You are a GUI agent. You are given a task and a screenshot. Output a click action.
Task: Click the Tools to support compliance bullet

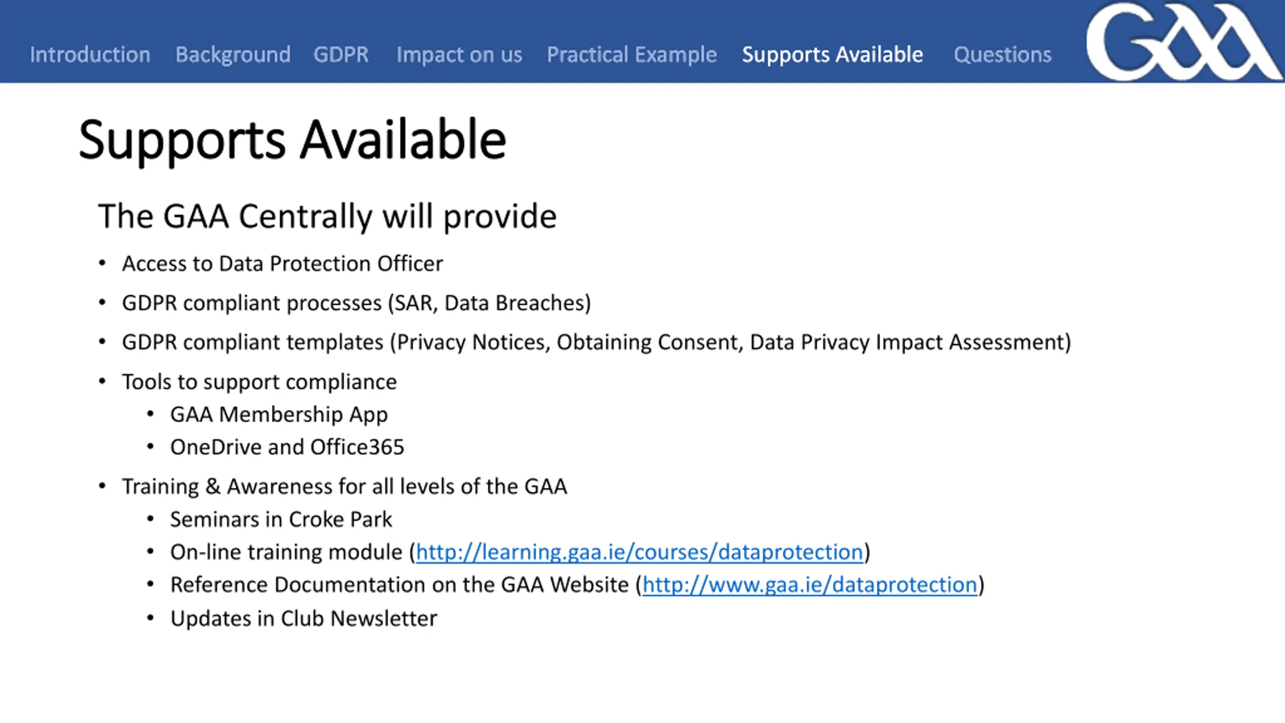260,382
